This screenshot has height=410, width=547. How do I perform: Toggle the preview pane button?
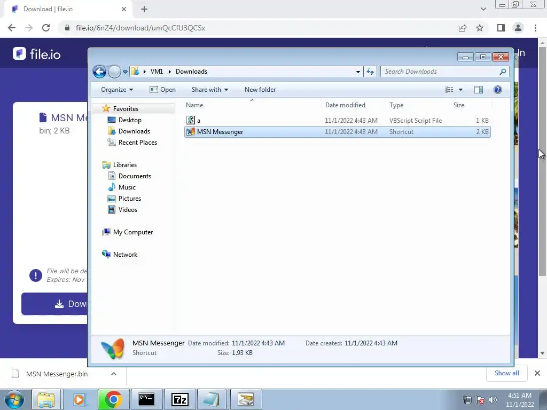click(x=479, y=90)
